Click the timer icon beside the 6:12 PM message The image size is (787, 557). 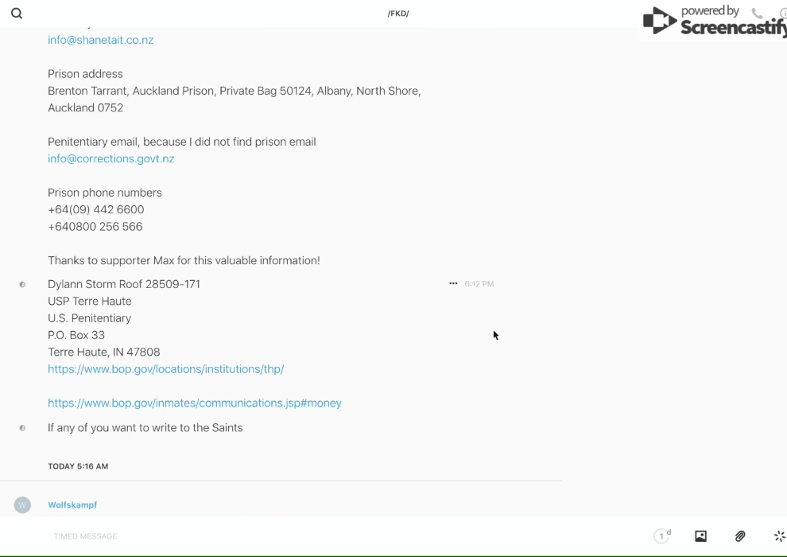[22, 284]
